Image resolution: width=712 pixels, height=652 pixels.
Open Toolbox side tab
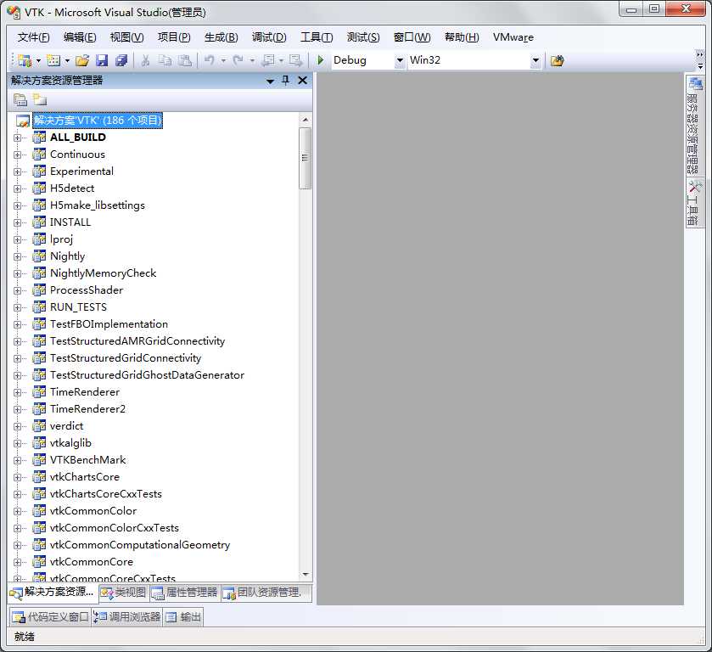(x=694, y=203)
